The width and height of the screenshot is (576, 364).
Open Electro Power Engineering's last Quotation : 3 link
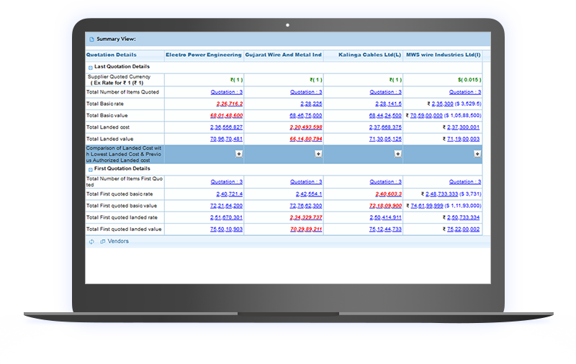tap(227, 92)
